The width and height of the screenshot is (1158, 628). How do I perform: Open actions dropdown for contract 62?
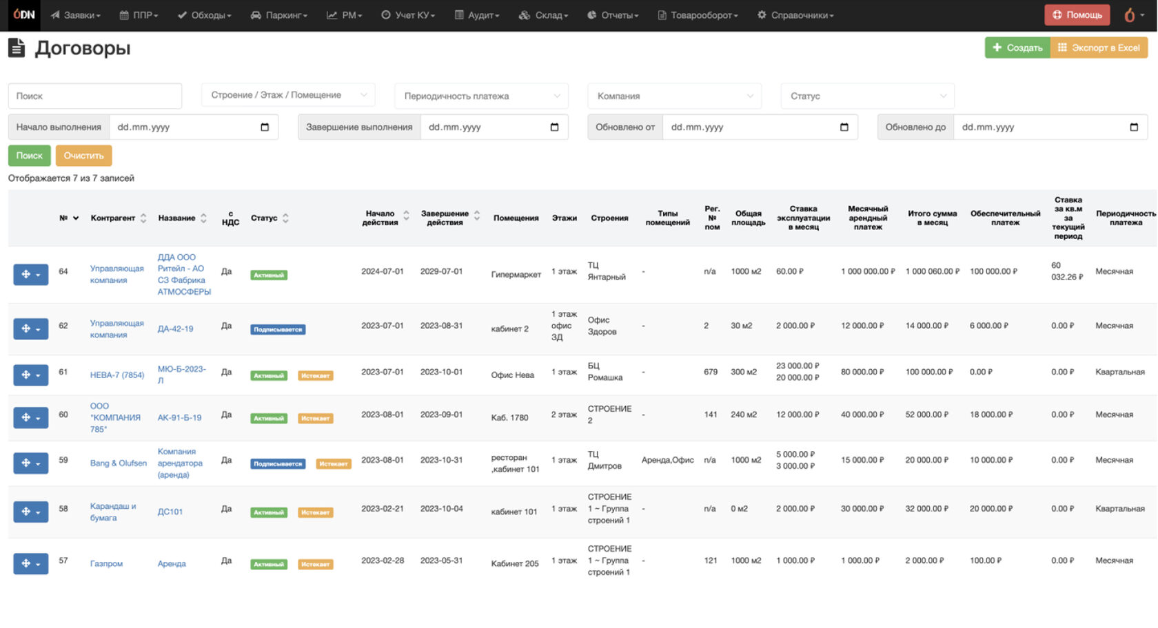click(31, 329)
